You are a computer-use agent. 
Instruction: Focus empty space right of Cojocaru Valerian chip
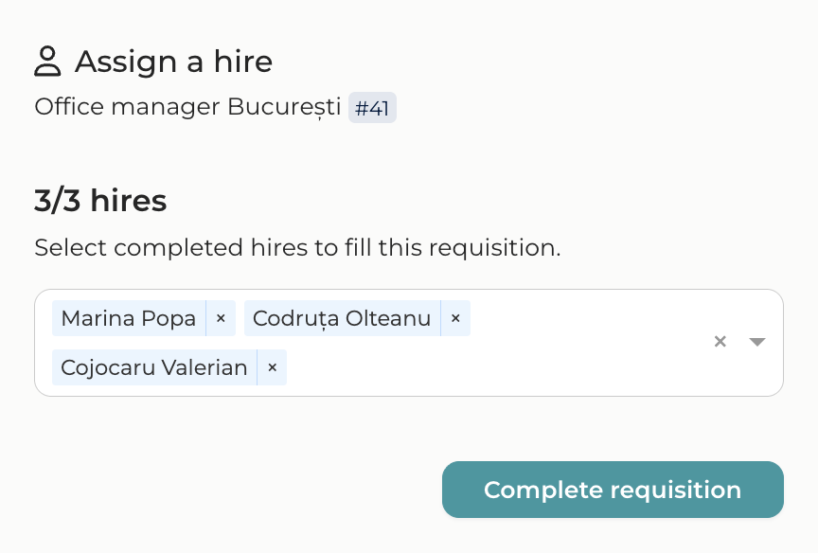pyautogui.click(x=473, y=367)
